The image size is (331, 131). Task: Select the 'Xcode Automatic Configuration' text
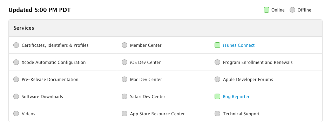[54, 63]
